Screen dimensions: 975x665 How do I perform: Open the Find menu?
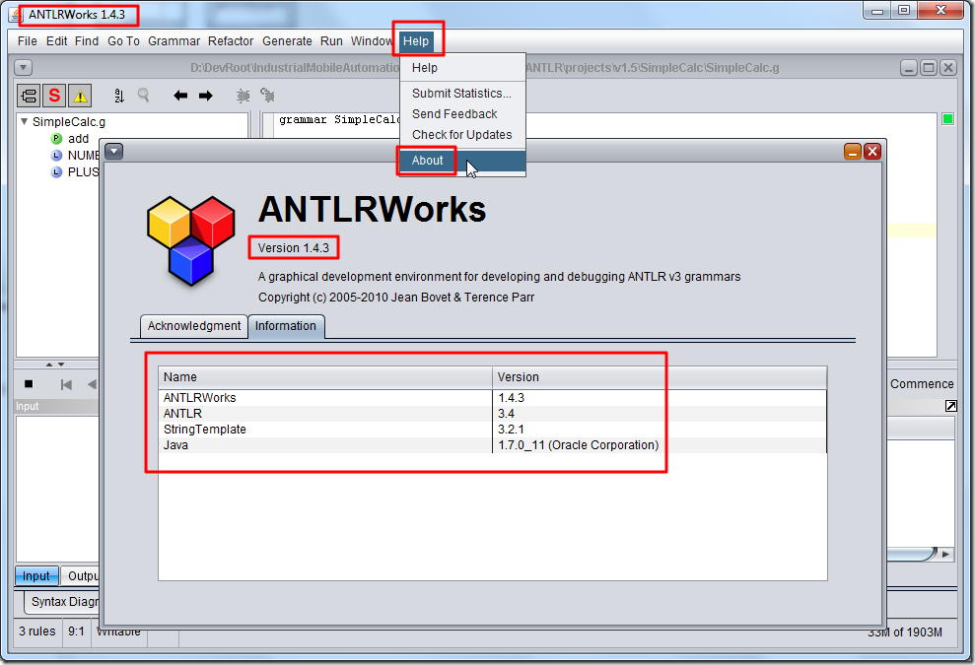(x=87, y=41)
